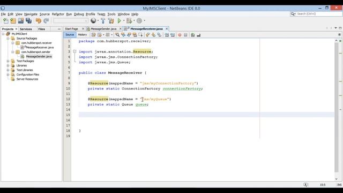The image size is (343, 193).
Task: Click the Debug Project icon
Action: (129, 21)
